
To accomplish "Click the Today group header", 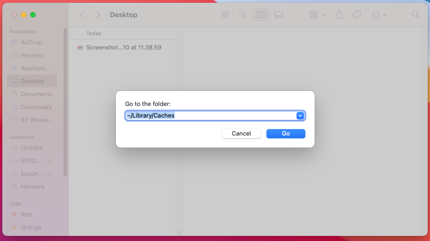I will [94, 33].
